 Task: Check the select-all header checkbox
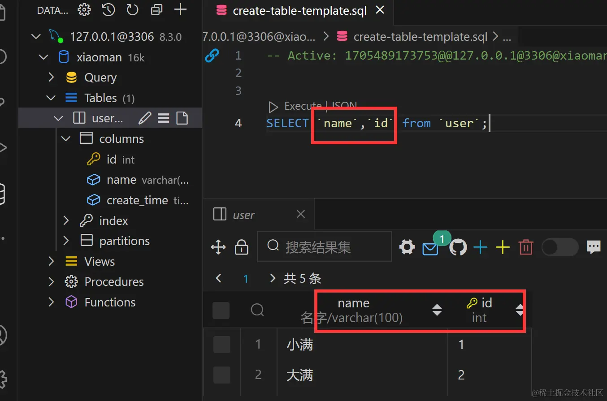pyautogui.click(x=221, y=310)
